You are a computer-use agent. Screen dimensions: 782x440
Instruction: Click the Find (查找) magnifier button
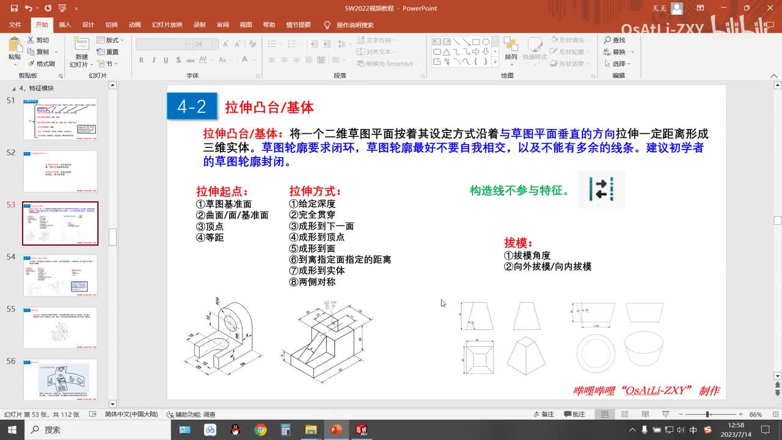pos(615,40)
